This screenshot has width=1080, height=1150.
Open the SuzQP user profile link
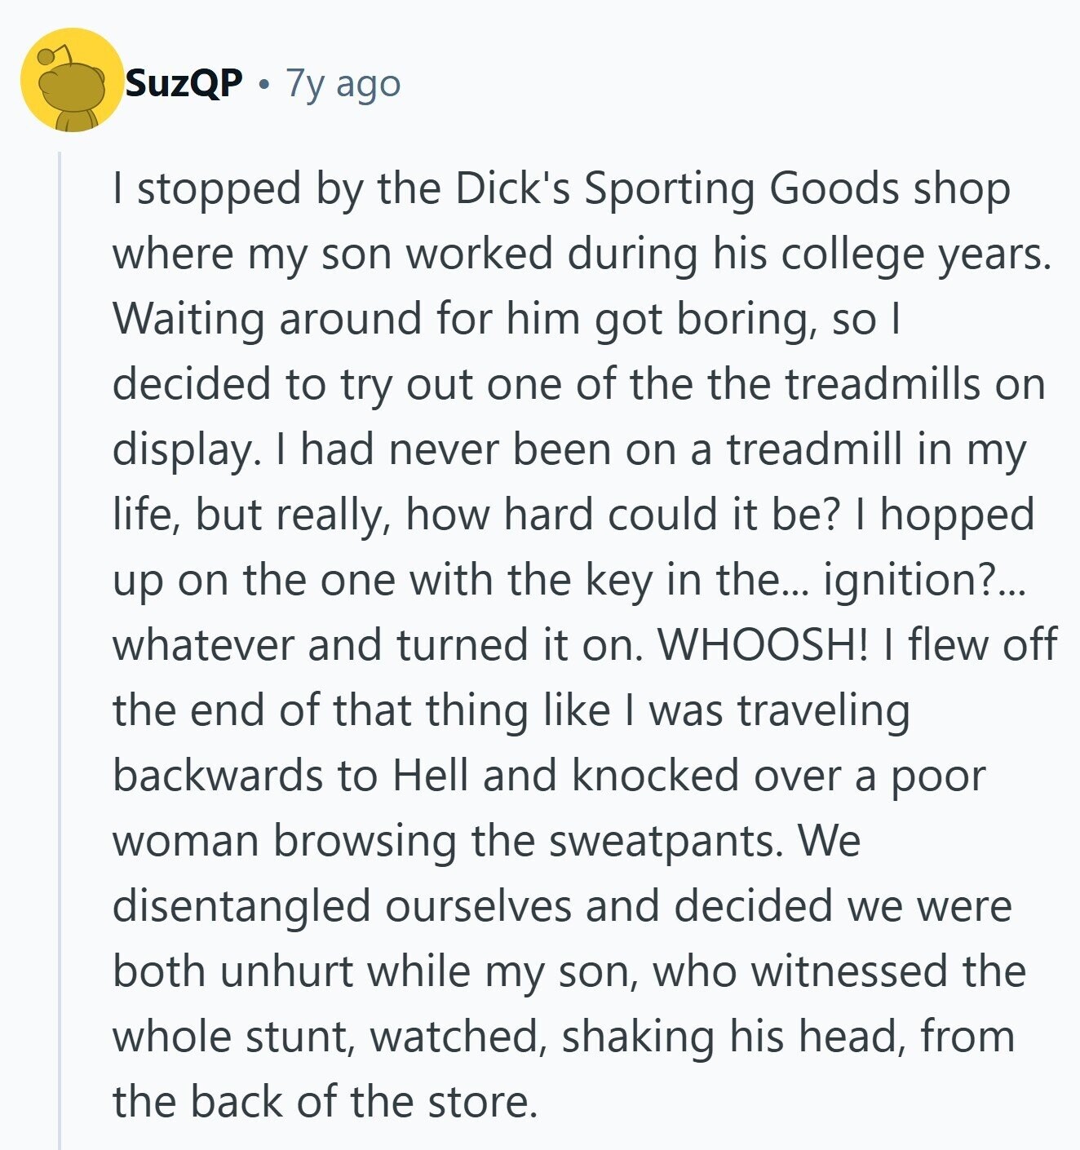[x=184, y=82]
